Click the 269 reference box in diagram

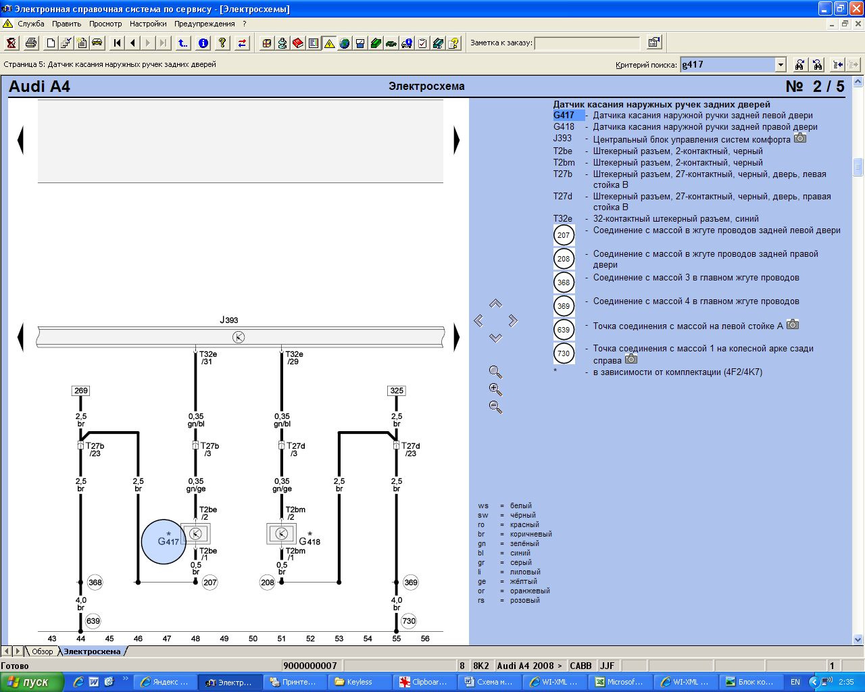click(x=80, y=391)
